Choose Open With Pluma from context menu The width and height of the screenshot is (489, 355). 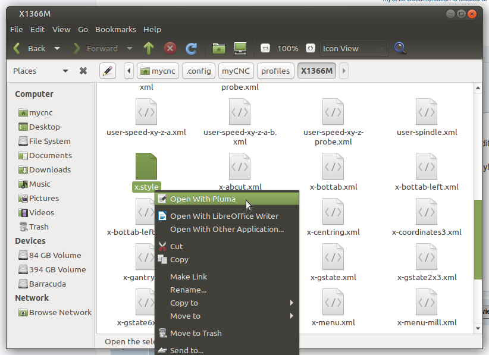[202, 199]
